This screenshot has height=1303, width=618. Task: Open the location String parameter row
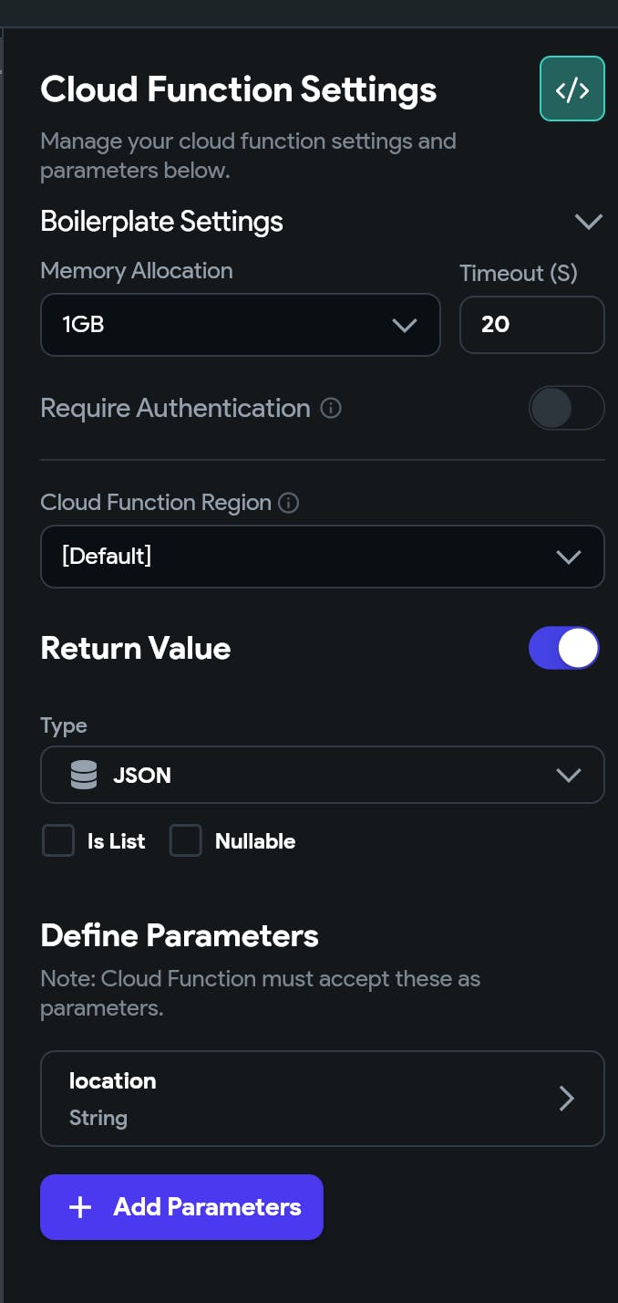pos(323,1099)
